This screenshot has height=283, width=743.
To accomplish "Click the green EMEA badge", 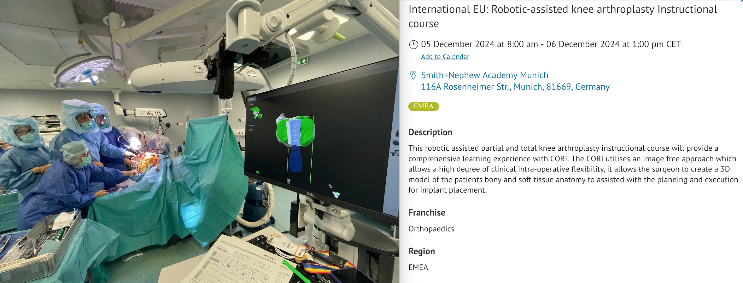I will point(423,106).
